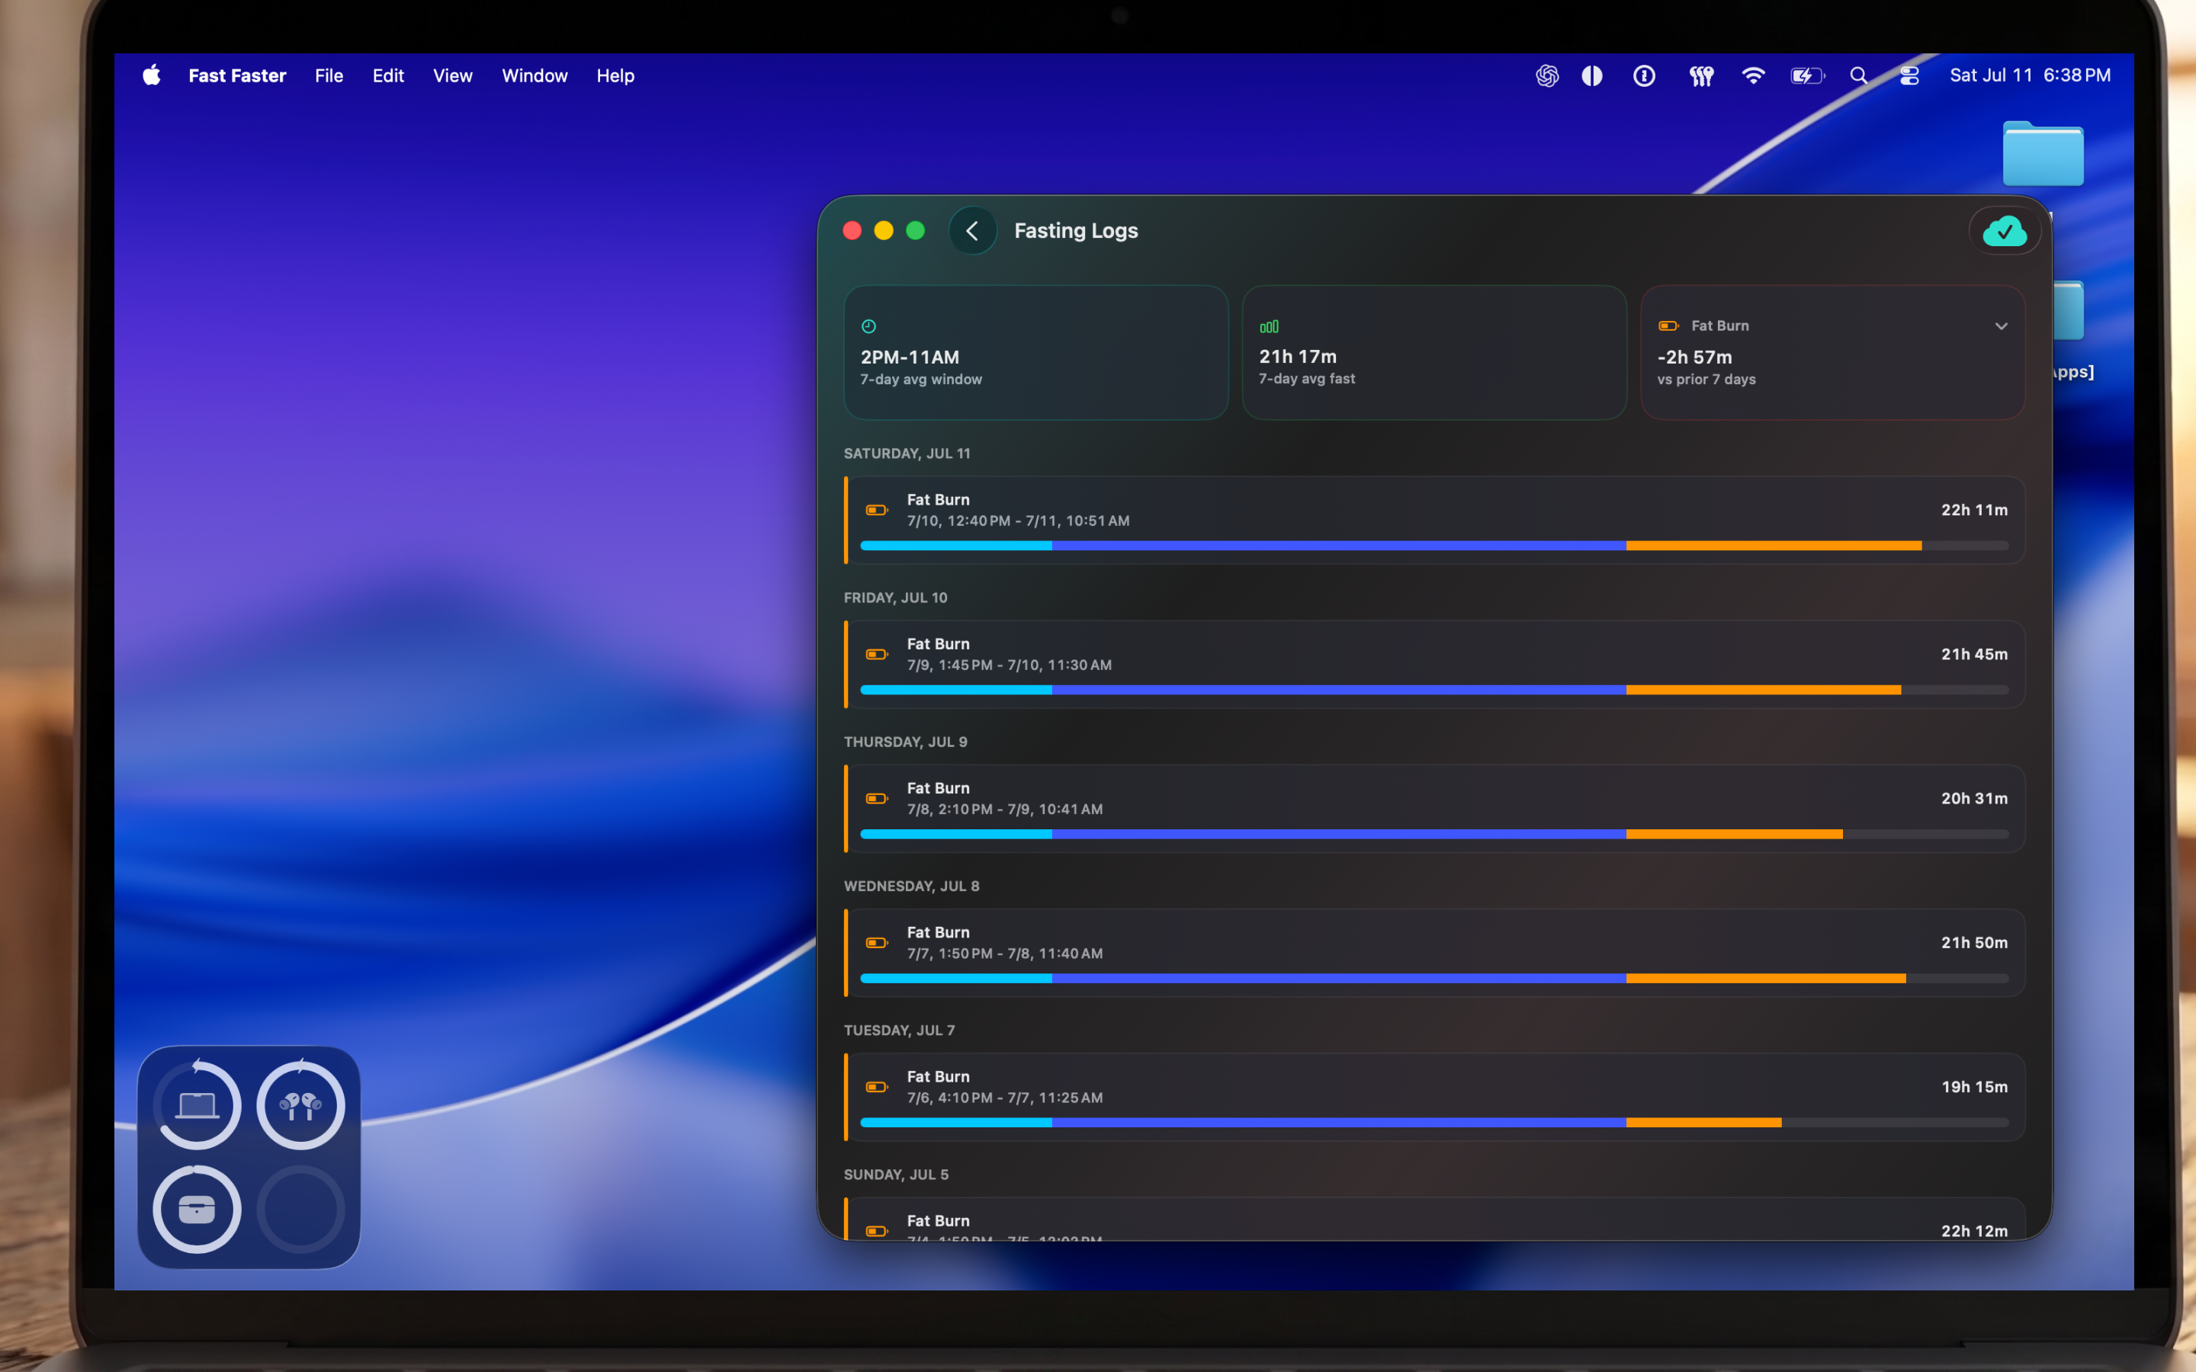The height and width of the screenshot is (1372, 2196).
Task: Click battery icon on 7/8, 2:10 PM entry
Action: (x=877, y=799)
